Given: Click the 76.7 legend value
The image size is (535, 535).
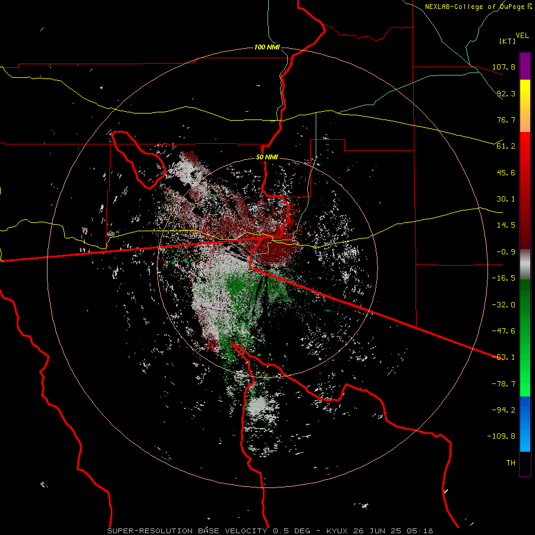Looking at the screenshot, I should (x=506, y=119).
